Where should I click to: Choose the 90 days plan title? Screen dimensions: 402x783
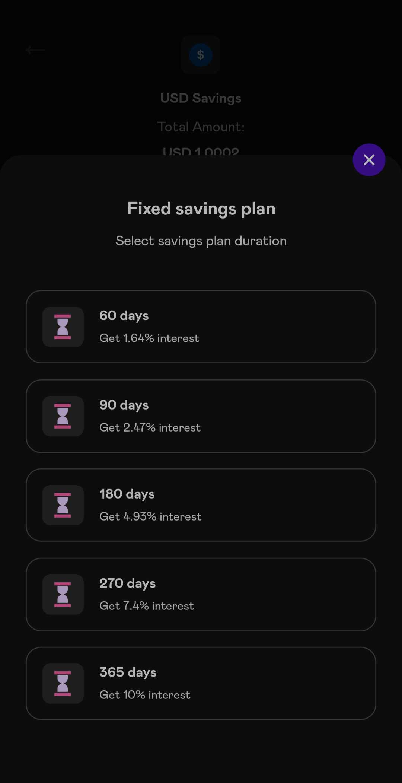(124, 405)
